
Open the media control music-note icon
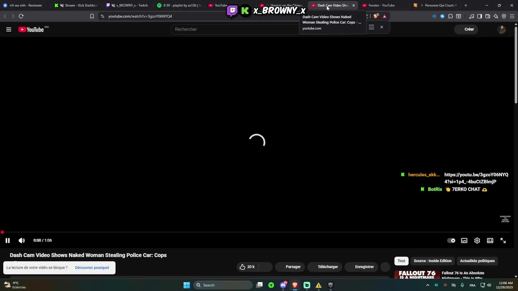pyautogui.click(x=471, y=16)
